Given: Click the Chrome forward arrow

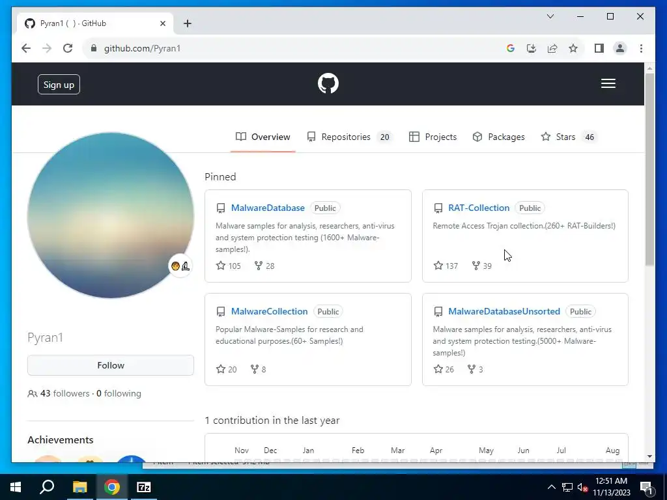Looking at the screenshot, I should point(47,48).
